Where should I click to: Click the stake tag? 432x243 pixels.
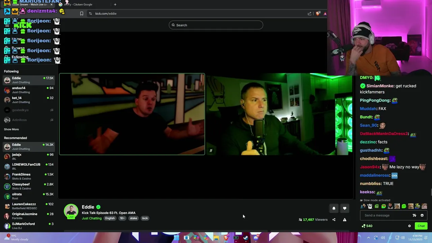(x=134, y=218)
